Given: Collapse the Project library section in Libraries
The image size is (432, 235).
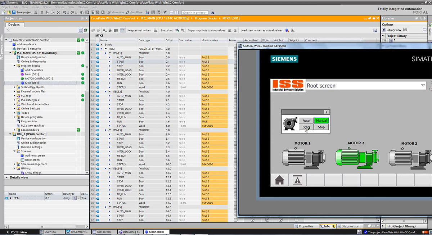Looking at the screenshot, I should coord(384,36).
